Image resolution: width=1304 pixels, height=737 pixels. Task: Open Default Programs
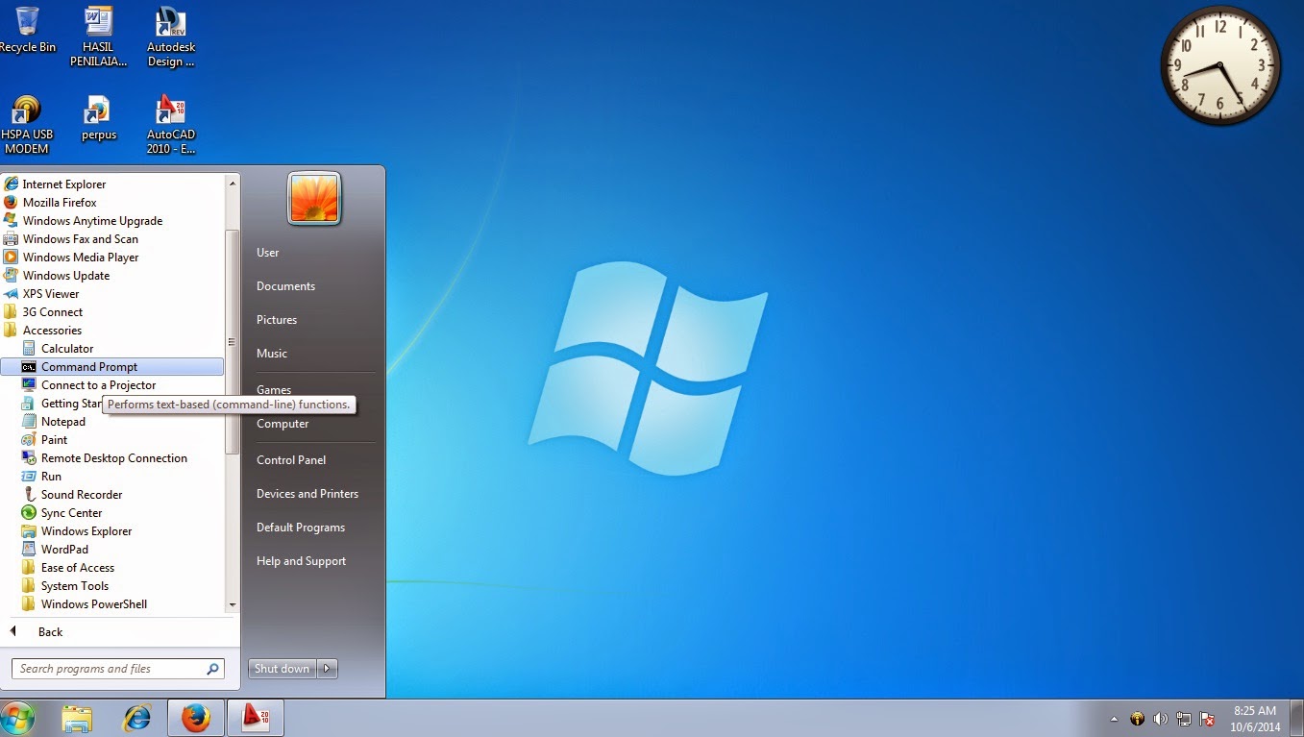pos(301,528)
